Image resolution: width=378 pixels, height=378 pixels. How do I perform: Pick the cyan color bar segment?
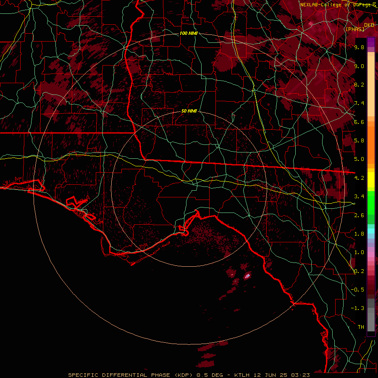pos(371,231)
